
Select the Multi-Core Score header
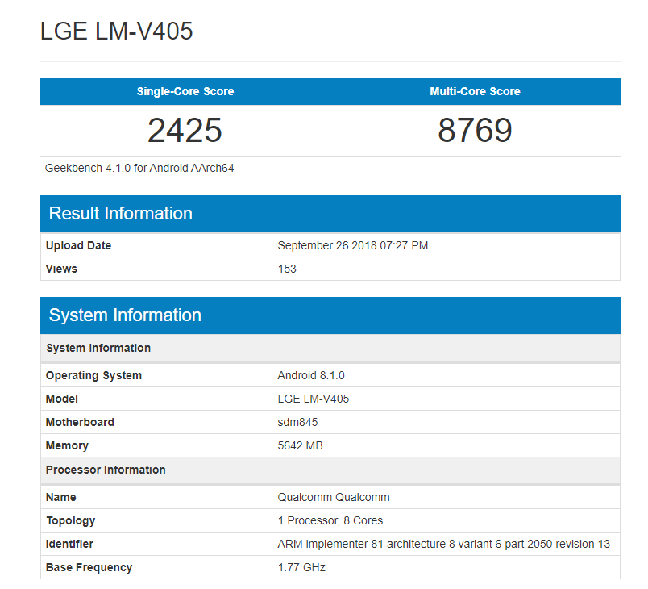point(475,91)
